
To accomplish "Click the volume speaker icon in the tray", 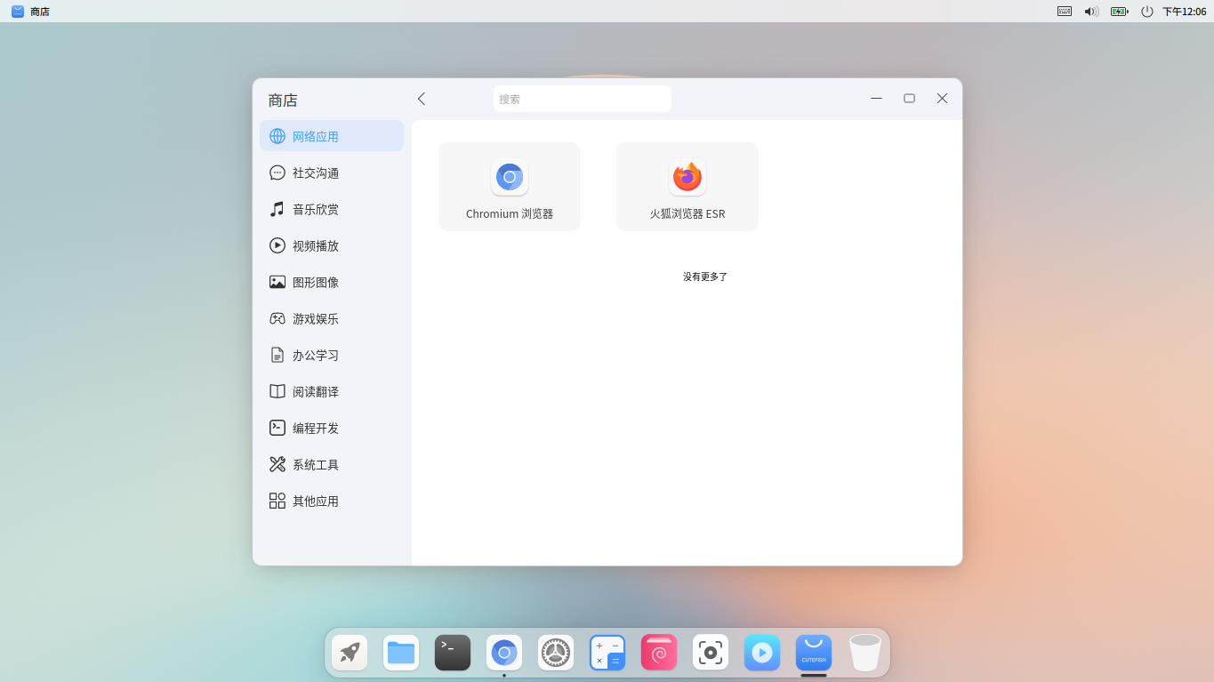I will coord(1091,12).
